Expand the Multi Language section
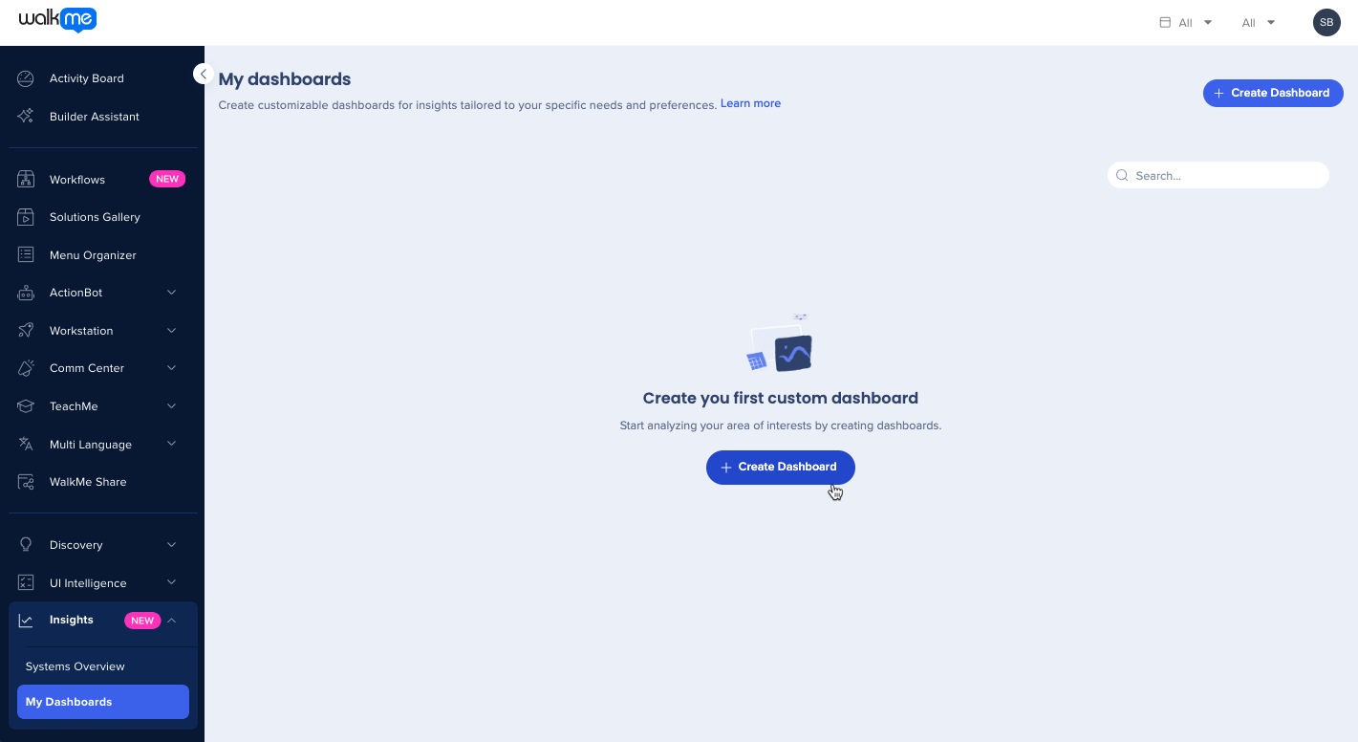Image resolution: width=1358 pixels, height=742 pixels. (171, 444)
